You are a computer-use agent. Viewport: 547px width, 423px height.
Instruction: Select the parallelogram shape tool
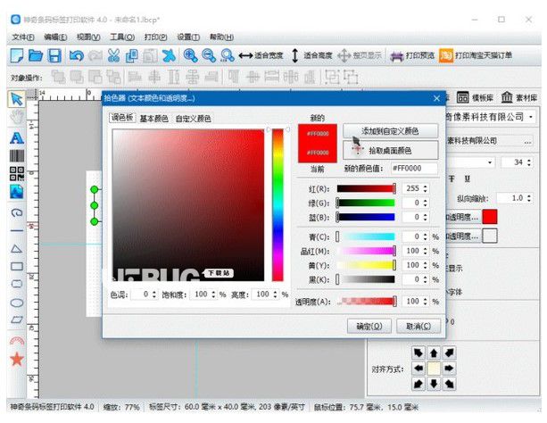click(x=17, y=319)
